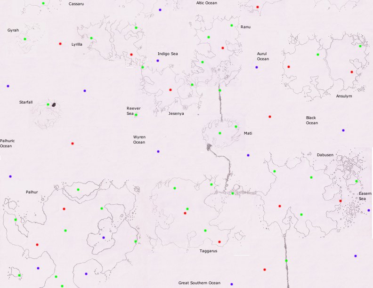Select the blue dot below Indigo Sea label

point(158,61)
